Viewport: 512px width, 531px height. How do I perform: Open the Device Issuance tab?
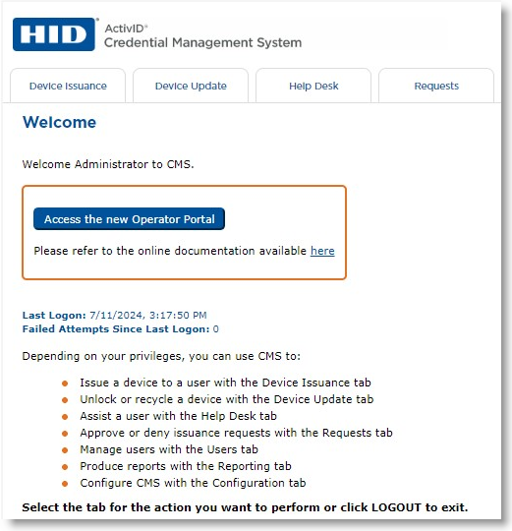point(68,86)
